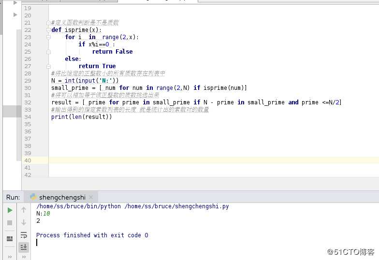Expand more actions chevron below layout icon
Viewport: 379px width, 260px height.
click(10, 257)
